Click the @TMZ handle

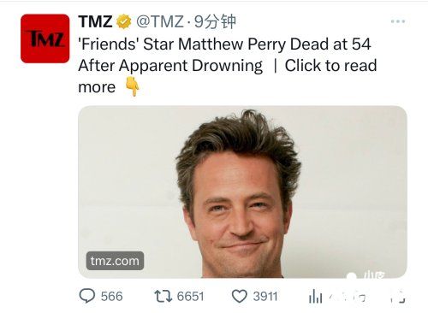click(160, 21)
